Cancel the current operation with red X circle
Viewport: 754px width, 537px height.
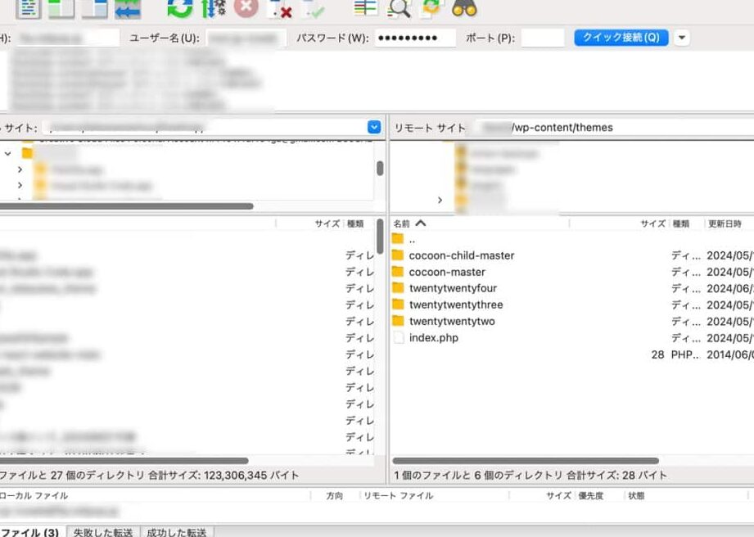click(246, 8)
